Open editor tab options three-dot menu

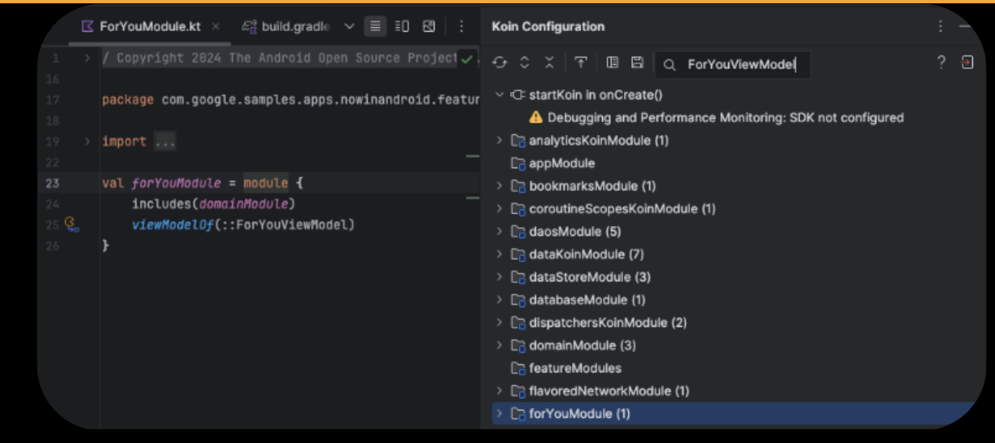point(461,27)
